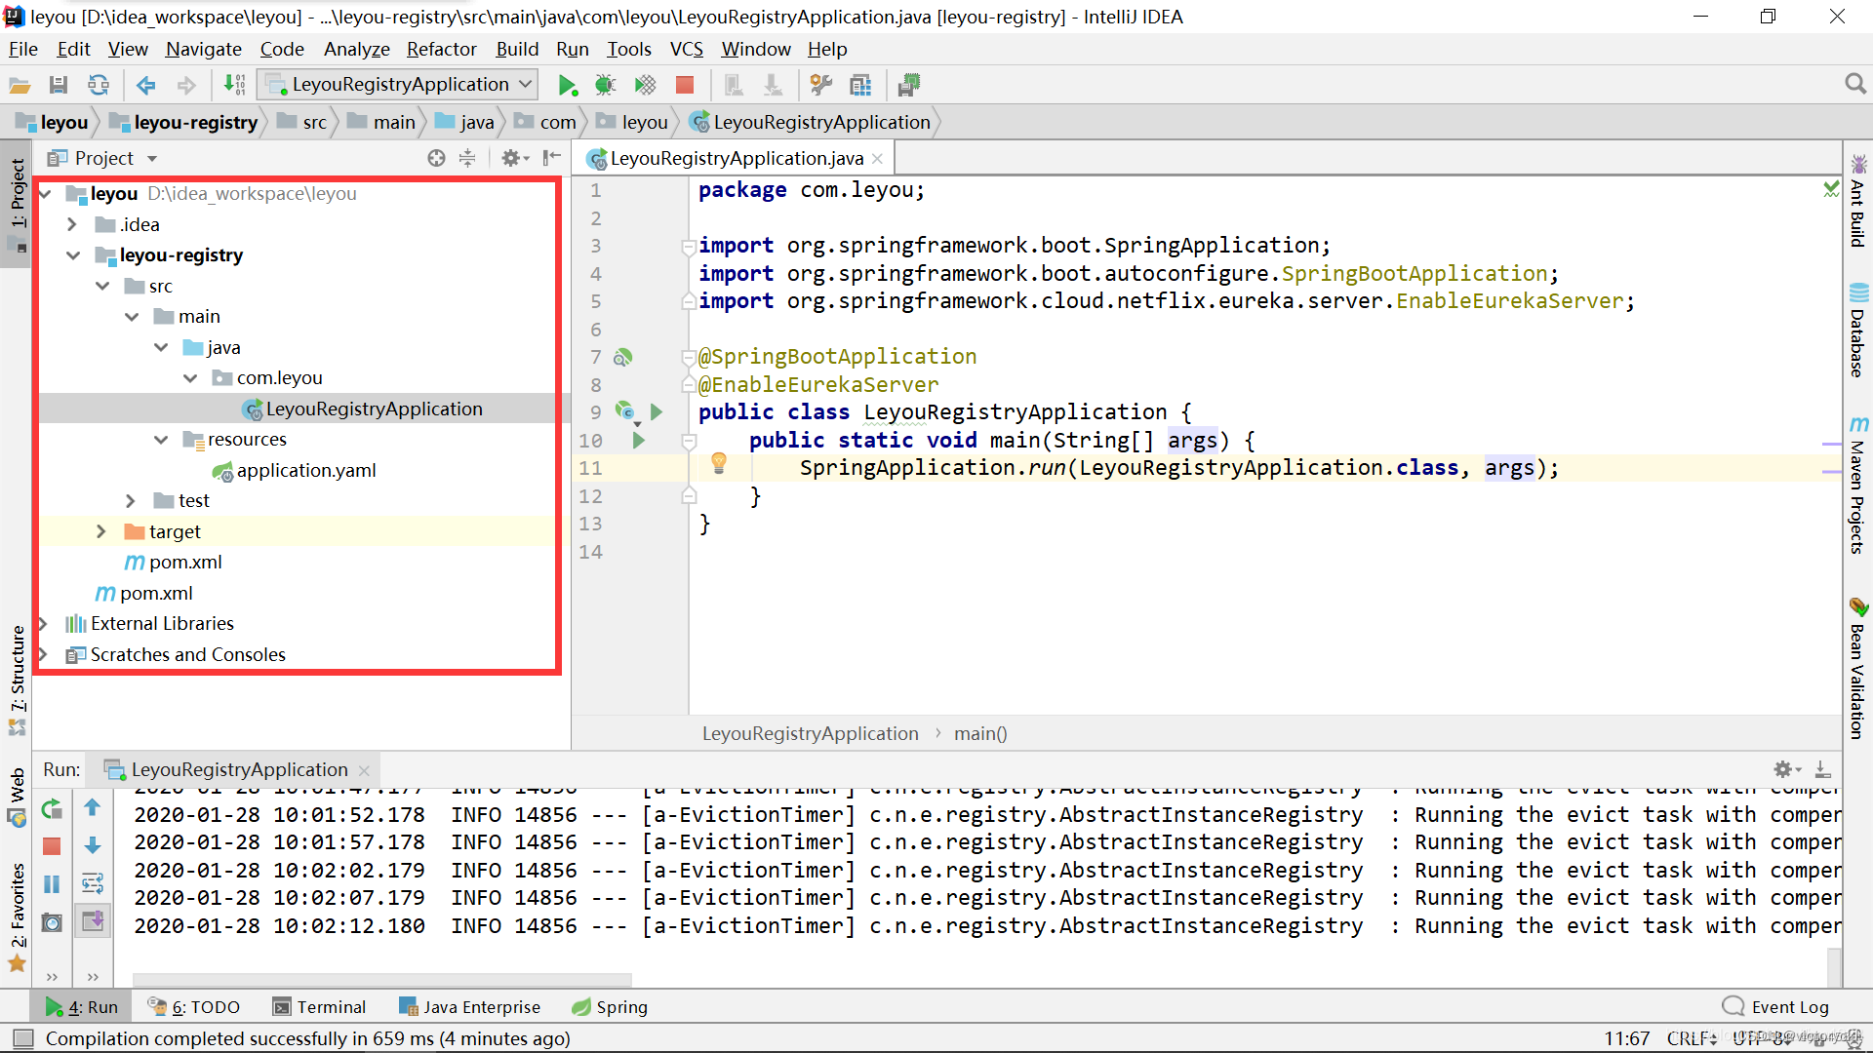
Task: Click the Scroll from Source target icon
Action: pos(436,158)
